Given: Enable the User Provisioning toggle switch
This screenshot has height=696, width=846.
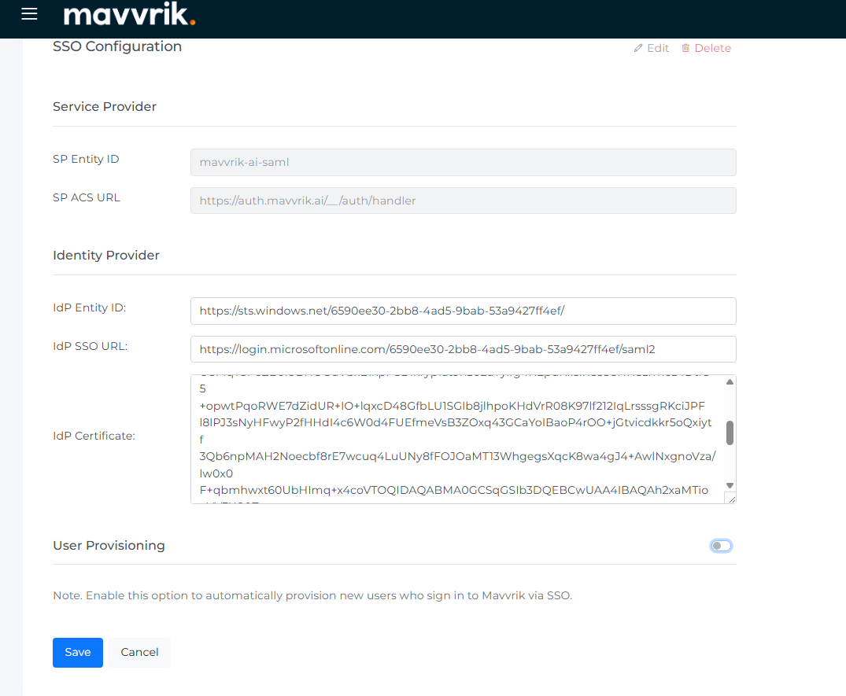Looking at the screenshot, I should tap(721, 546).
